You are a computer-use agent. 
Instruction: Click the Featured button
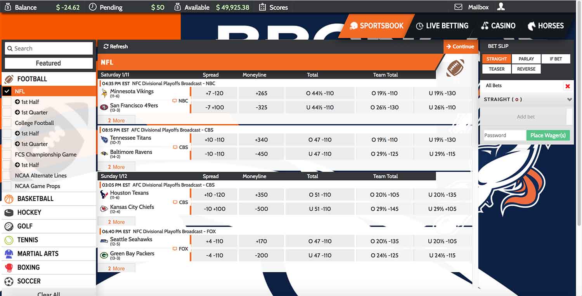pos(48,63)
